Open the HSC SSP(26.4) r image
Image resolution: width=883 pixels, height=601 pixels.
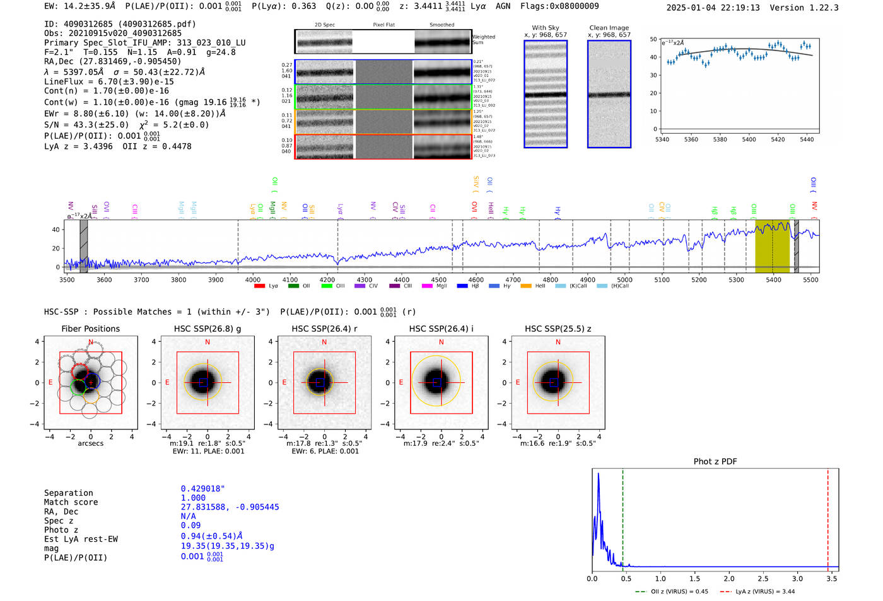[x=325, y=383]
